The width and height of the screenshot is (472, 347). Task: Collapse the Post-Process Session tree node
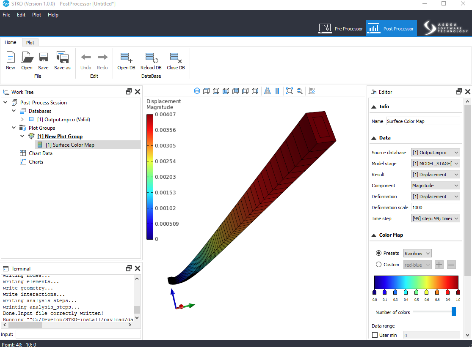(6, 102)
